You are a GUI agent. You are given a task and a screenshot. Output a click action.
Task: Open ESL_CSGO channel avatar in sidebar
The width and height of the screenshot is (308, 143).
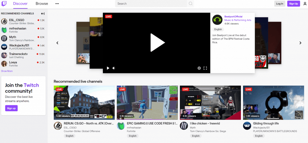[x=4, y=22]
